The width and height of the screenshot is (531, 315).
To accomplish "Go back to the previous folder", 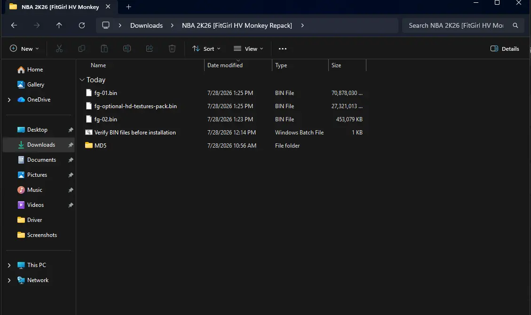I will [x=14, y=25].
